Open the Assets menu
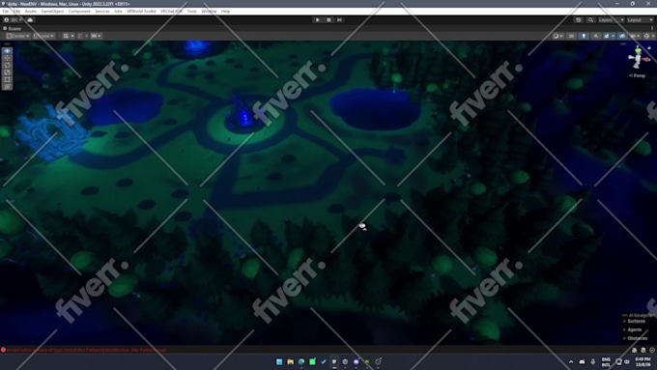The width and height of the screenshot is (657, 370). [x=31, y=12]
